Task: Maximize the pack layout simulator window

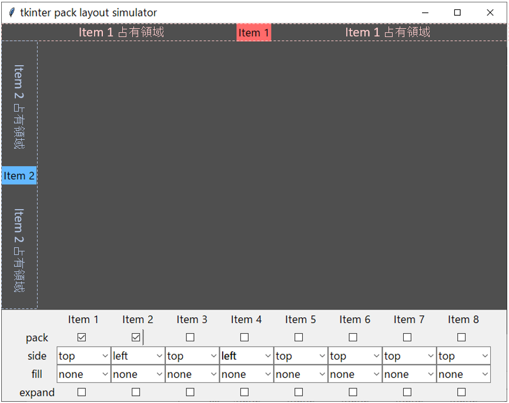Action: click(457, 13)
